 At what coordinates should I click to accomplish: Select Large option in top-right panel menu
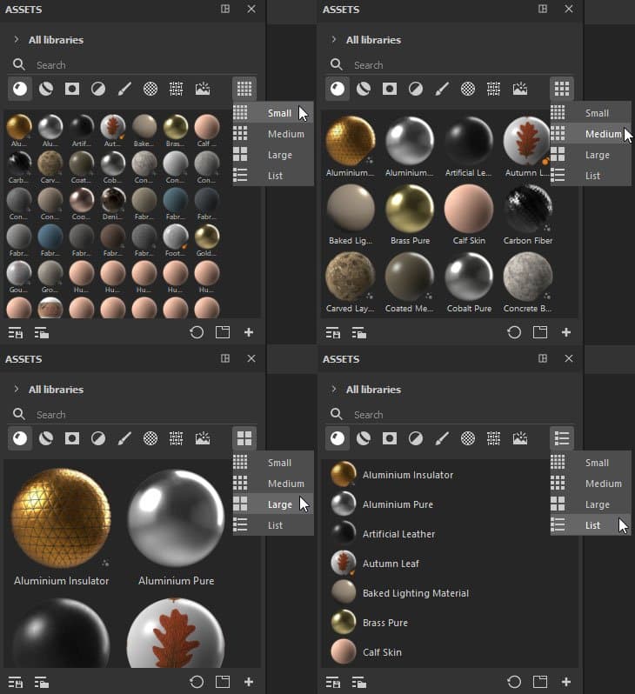click(x=591, y=155)
